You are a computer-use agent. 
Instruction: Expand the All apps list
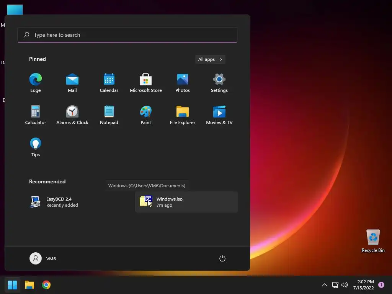pos(210,59)
